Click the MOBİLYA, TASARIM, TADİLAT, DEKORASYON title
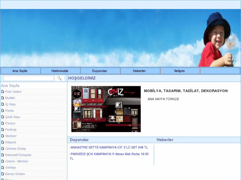Screen dimensions: 241x180 click(186, 91)
